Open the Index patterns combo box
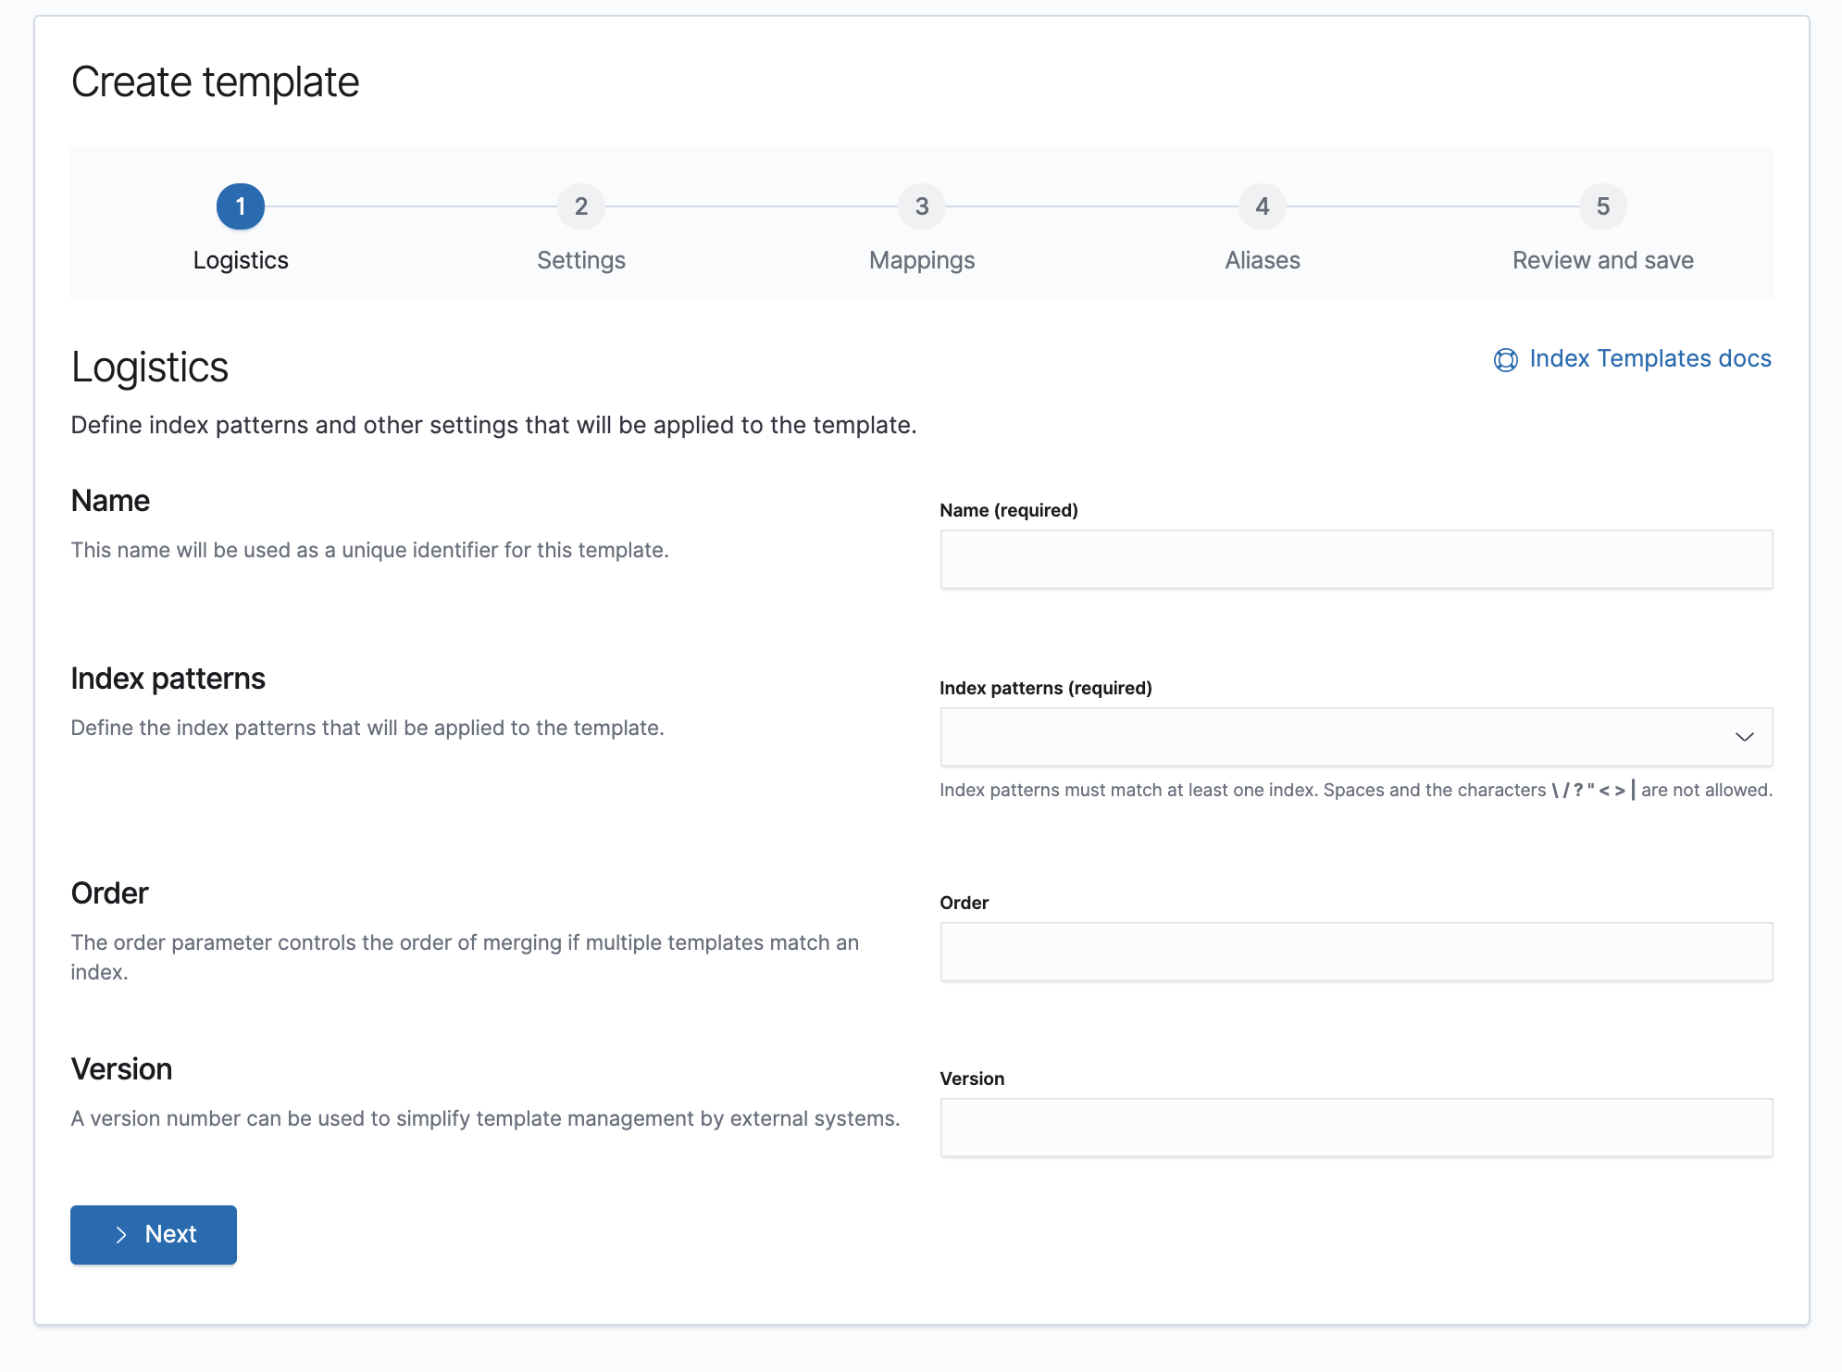 click(1333, 737)
